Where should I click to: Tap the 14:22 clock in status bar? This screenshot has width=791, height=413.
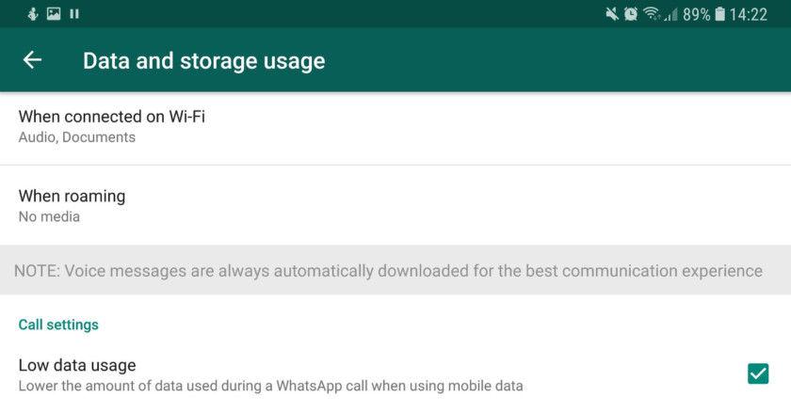(x=749, y=14)
